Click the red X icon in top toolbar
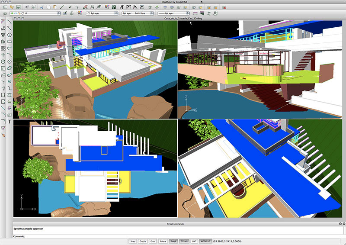This screenshot has height=245, width=346. (x=224, y=7)
